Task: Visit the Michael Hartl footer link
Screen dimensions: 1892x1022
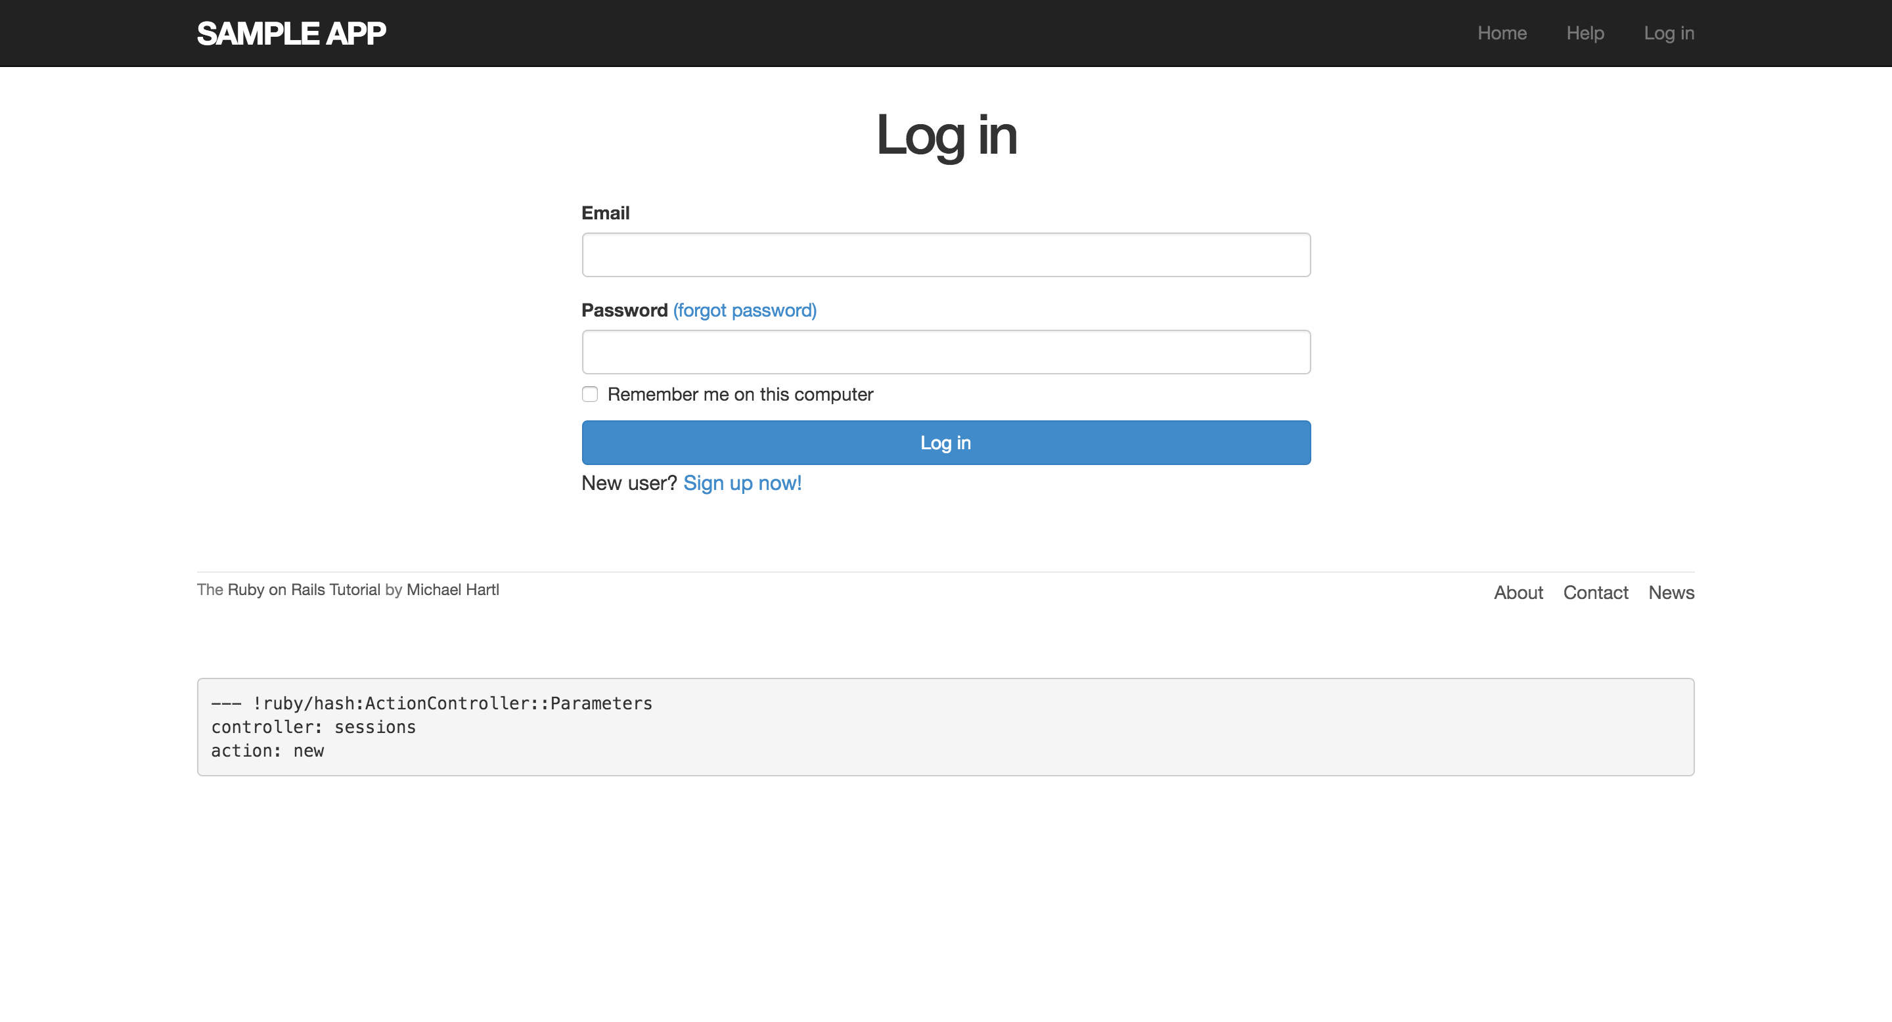Action: point(453,590)
